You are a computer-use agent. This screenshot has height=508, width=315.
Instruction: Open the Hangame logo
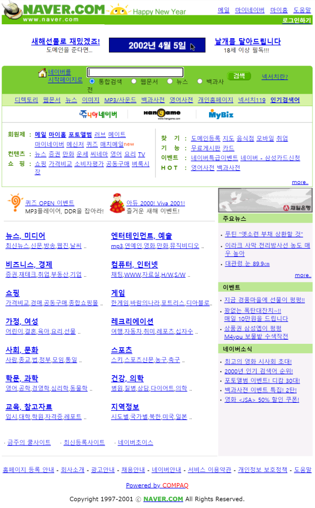coord(162,114)
